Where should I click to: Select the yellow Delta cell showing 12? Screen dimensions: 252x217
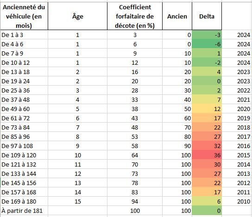207,109
